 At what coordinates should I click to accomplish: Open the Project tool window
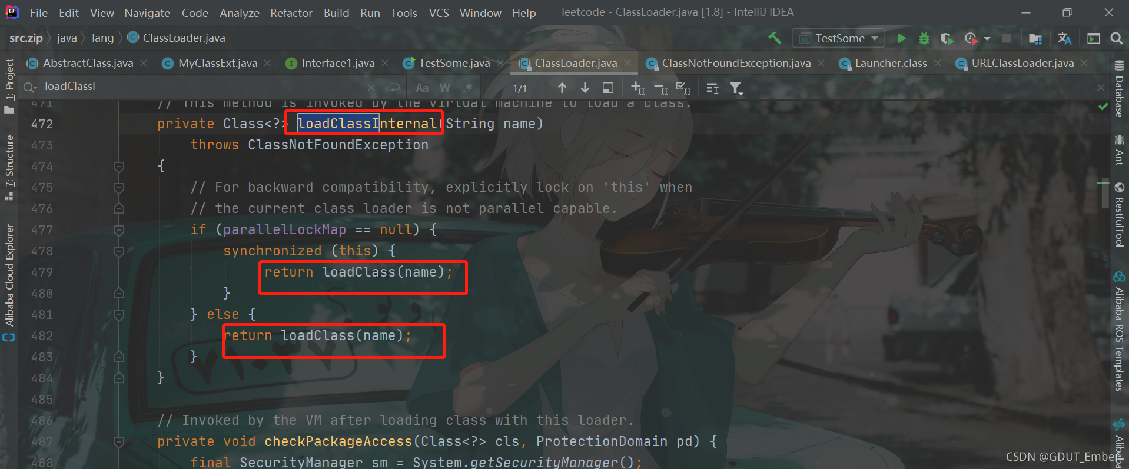[9, 86]
